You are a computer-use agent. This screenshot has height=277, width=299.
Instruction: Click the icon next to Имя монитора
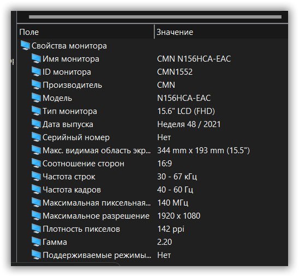tap(36, 59)
